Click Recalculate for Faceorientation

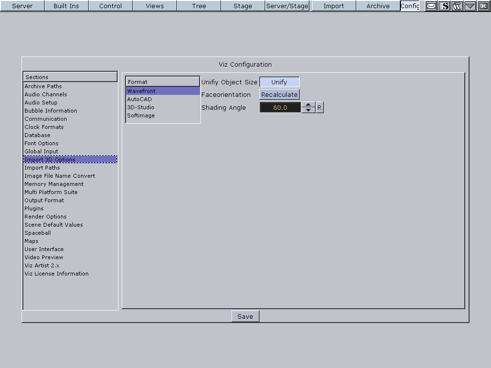pos(279,94)
